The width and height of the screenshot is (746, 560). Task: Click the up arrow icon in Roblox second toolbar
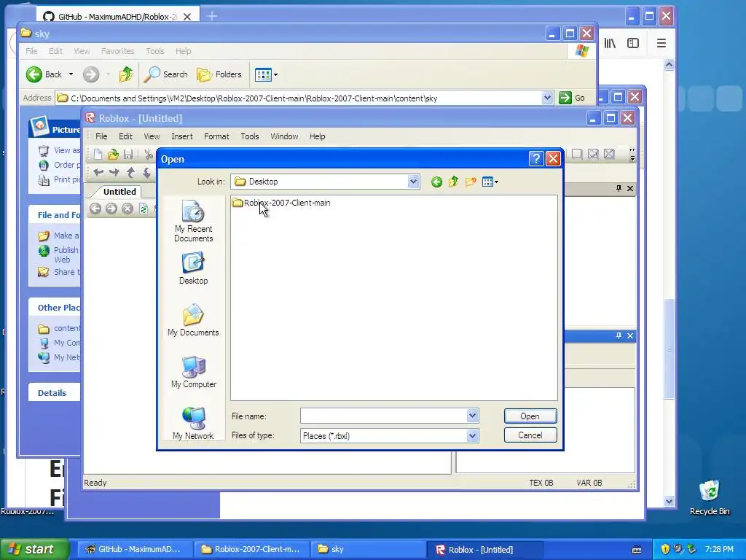[x=131, y=172]
